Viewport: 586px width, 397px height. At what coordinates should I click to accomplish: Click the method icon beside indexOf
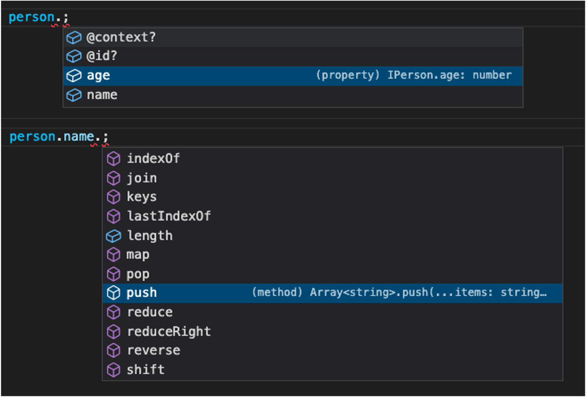tap(114, 159)
